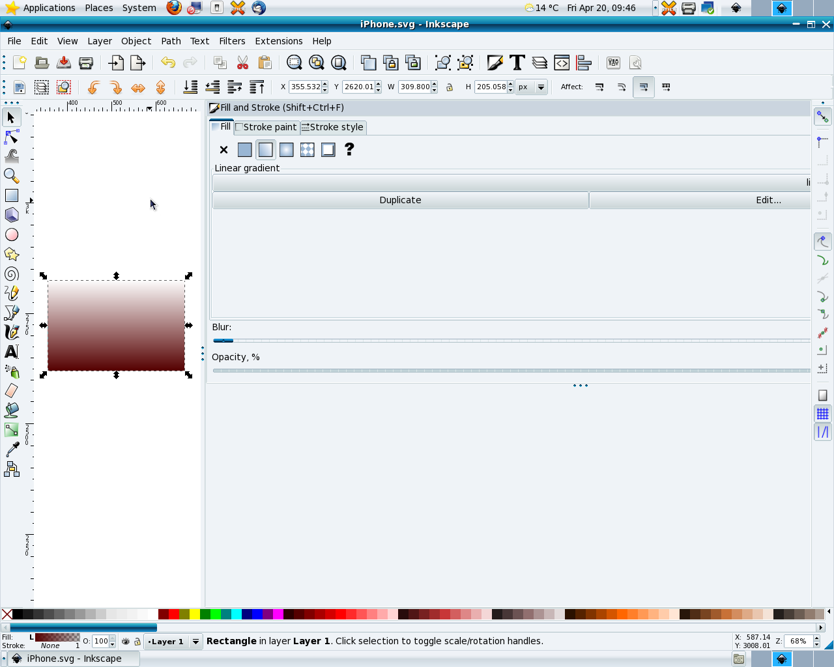The height and width of the screenshot is (667, 834).
Task: Open the Text and Font dialog icon
Action: pyautogui.click(x=517, y=63)
